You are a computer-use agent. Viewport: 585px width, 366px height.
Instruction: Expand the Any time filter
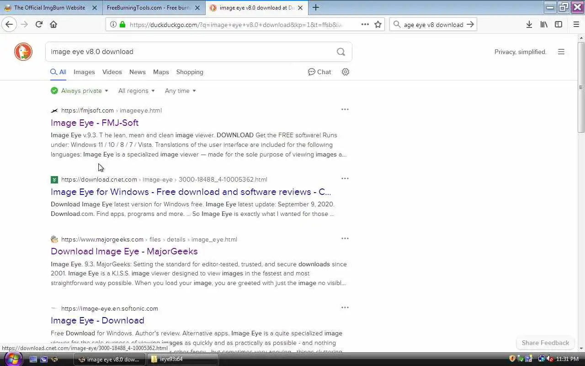point(181,91)
